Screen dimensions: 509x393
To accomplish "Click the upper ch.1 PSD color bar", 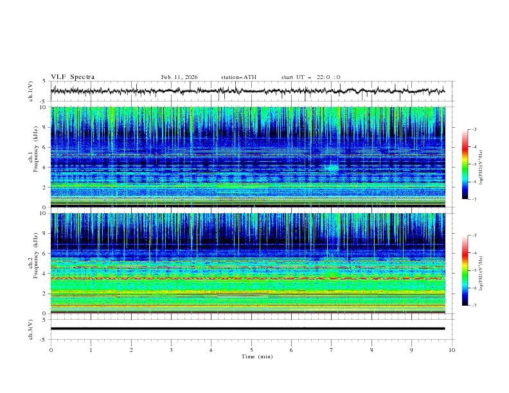I will tap(465, 164).
